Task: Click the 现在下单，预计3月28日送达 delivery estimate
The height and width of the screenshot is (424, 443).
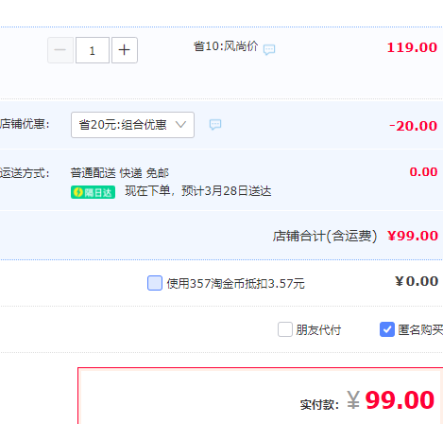Action: (198, 191)
